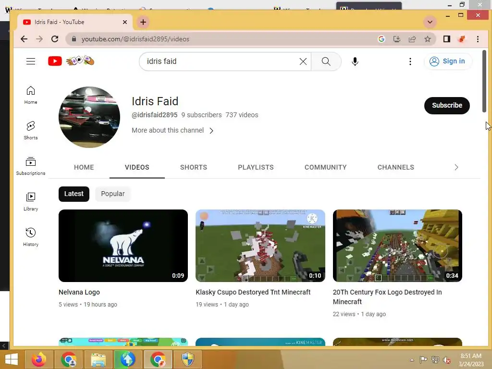Open the tab search dropdown arrow
Viewport: 492px width, 369px height.
430,22
